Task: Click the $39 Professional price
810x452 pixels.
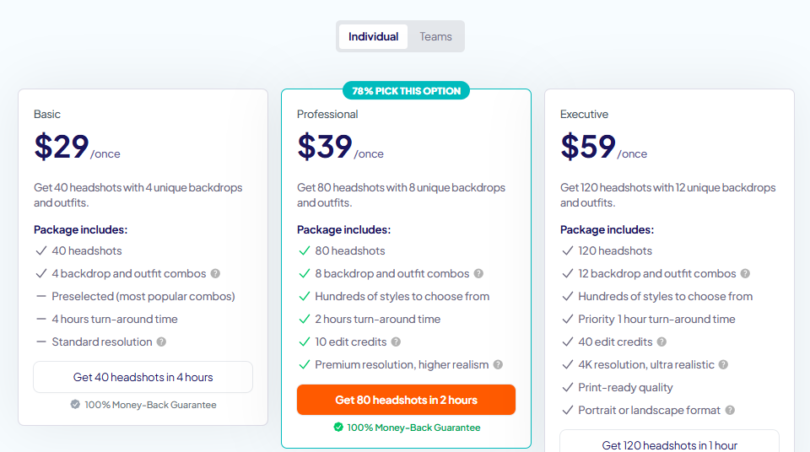Action: 325,147
